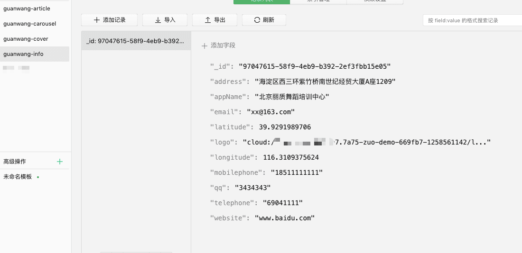
Task: Click the 导入 (import) button
Action: tap(165, 20)
